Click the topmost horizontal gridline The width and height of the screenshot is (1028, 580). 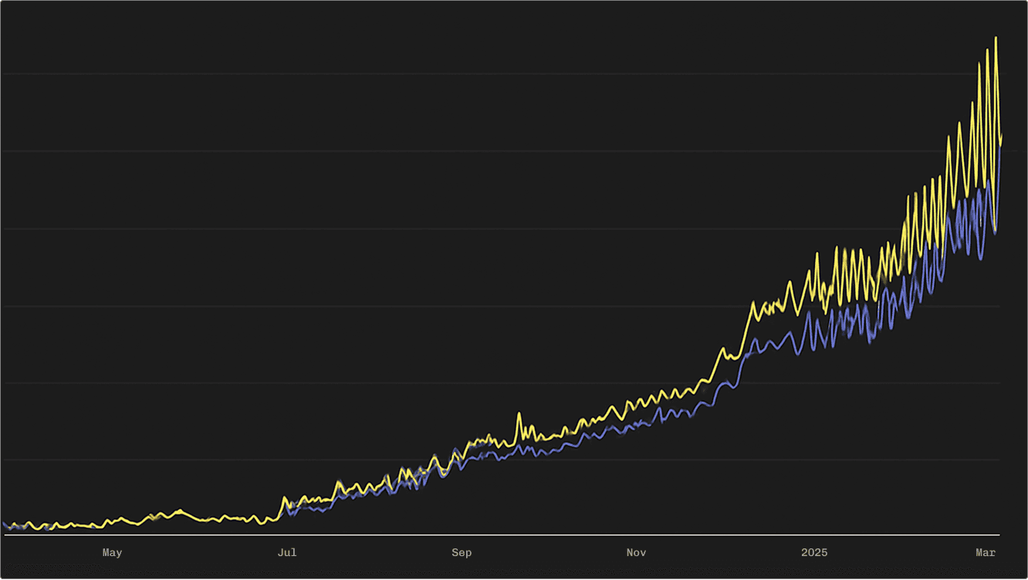tap(502, 74)
